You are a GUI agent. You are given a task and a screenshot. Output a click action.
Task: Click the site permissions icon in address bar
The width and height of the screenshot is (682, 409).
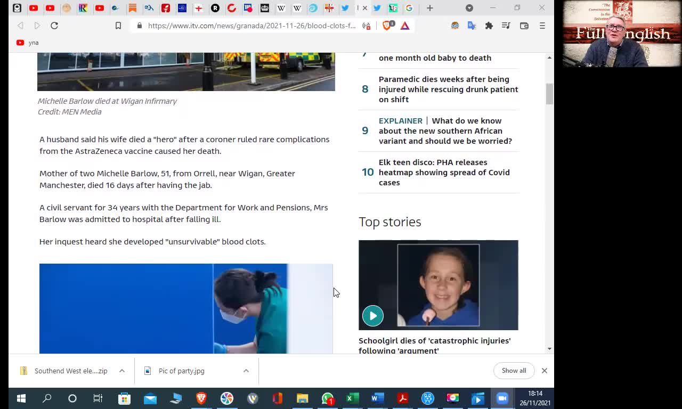367,26
